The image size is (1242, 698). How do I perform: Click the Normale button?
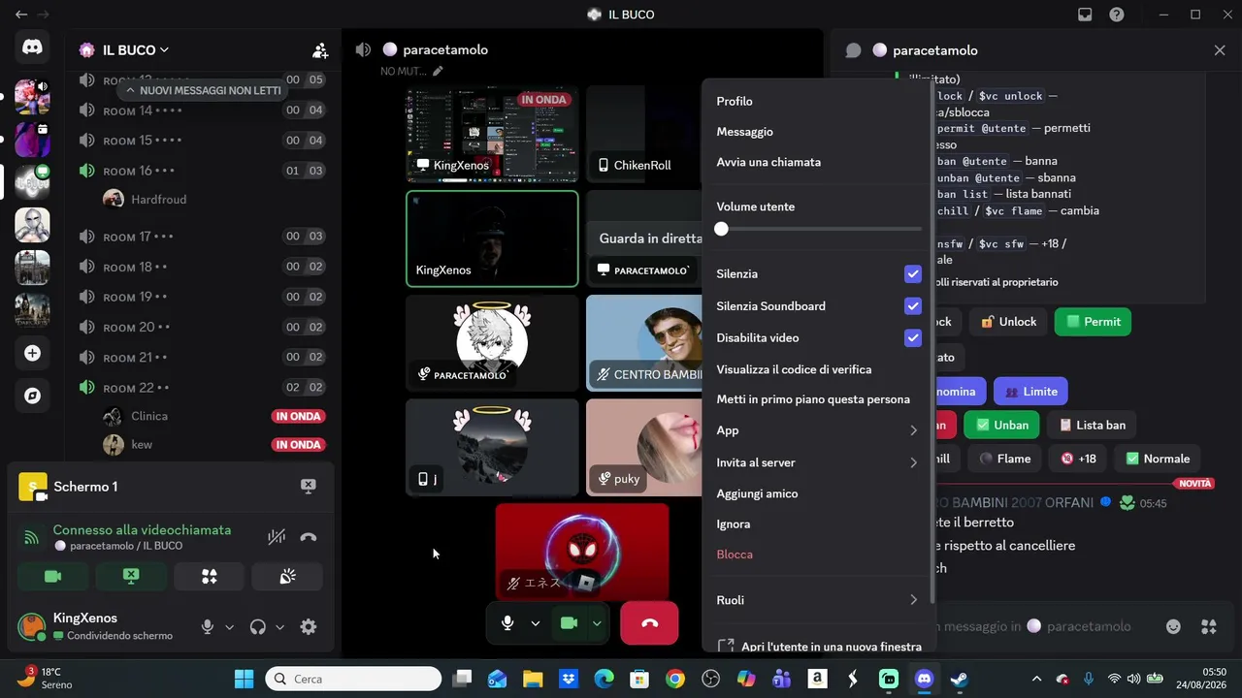1158,459
